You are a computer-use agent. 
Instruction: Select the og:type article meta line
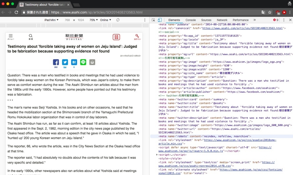[192, 77]
